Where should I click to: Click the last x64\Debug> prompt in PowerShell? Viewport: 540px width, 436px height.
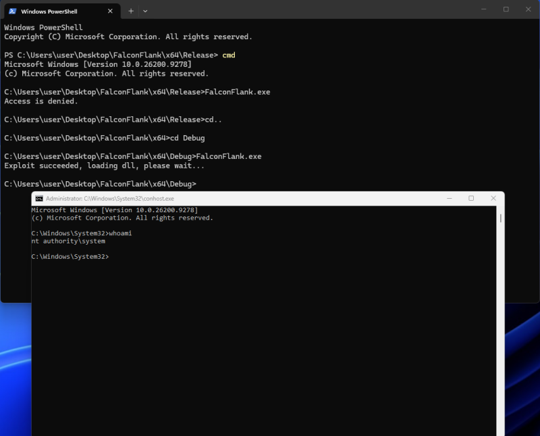pyautogui.click(x=100, y=184)
